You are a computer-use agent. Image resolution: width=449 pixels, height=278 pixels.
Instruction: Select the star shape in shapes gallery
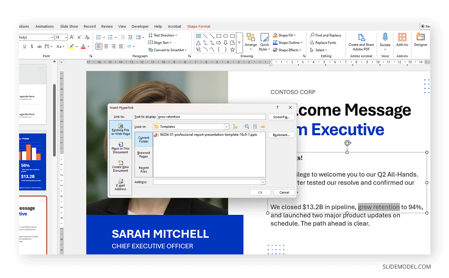point(232,49)
